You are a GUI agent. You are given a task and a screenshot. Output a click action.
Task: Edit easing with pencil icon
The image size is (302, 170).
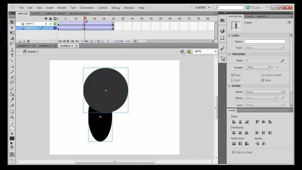coord(282,61)
